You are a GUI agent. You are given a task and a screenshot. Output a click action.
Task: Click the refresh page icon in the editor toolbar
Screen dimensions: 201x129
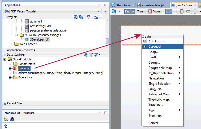(x=114, y=11)
